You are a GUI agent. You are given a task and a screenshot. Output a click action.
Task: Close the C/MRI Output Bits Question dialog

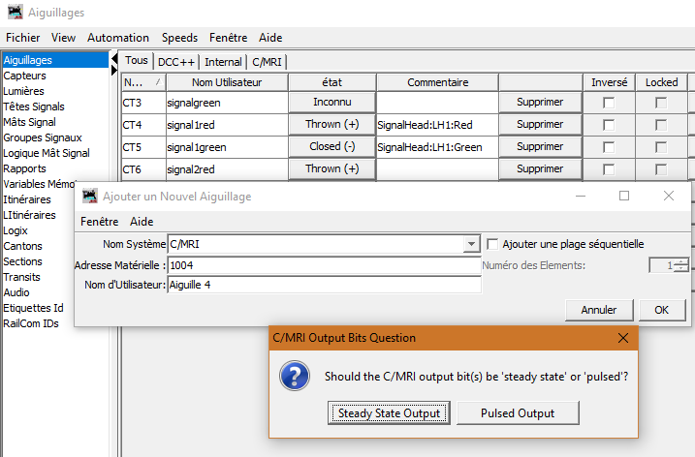pos(620,338)
